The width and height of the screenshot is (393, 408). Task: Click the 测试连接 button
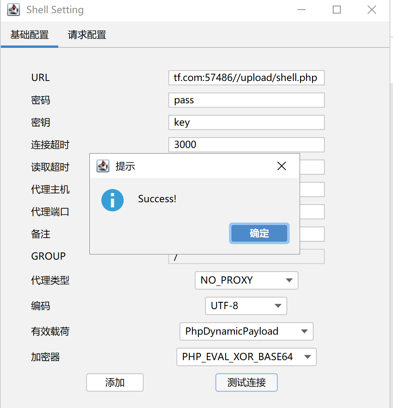247,382
